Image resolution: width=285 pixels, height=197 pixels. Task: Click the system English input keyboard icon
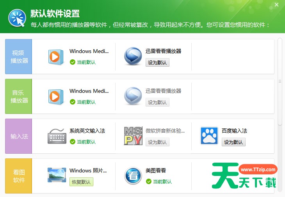pyautogui.click(x=57, y=137)
